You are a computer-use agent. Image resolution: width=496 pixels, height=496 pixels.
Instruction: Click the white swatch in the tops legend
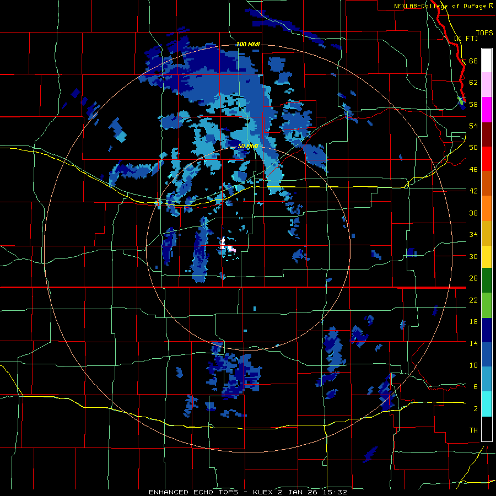tap(487, 61)
